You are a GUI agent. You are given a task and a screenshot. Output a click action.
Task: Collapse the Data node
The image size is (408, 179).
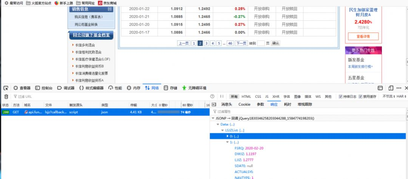[218, 124]
